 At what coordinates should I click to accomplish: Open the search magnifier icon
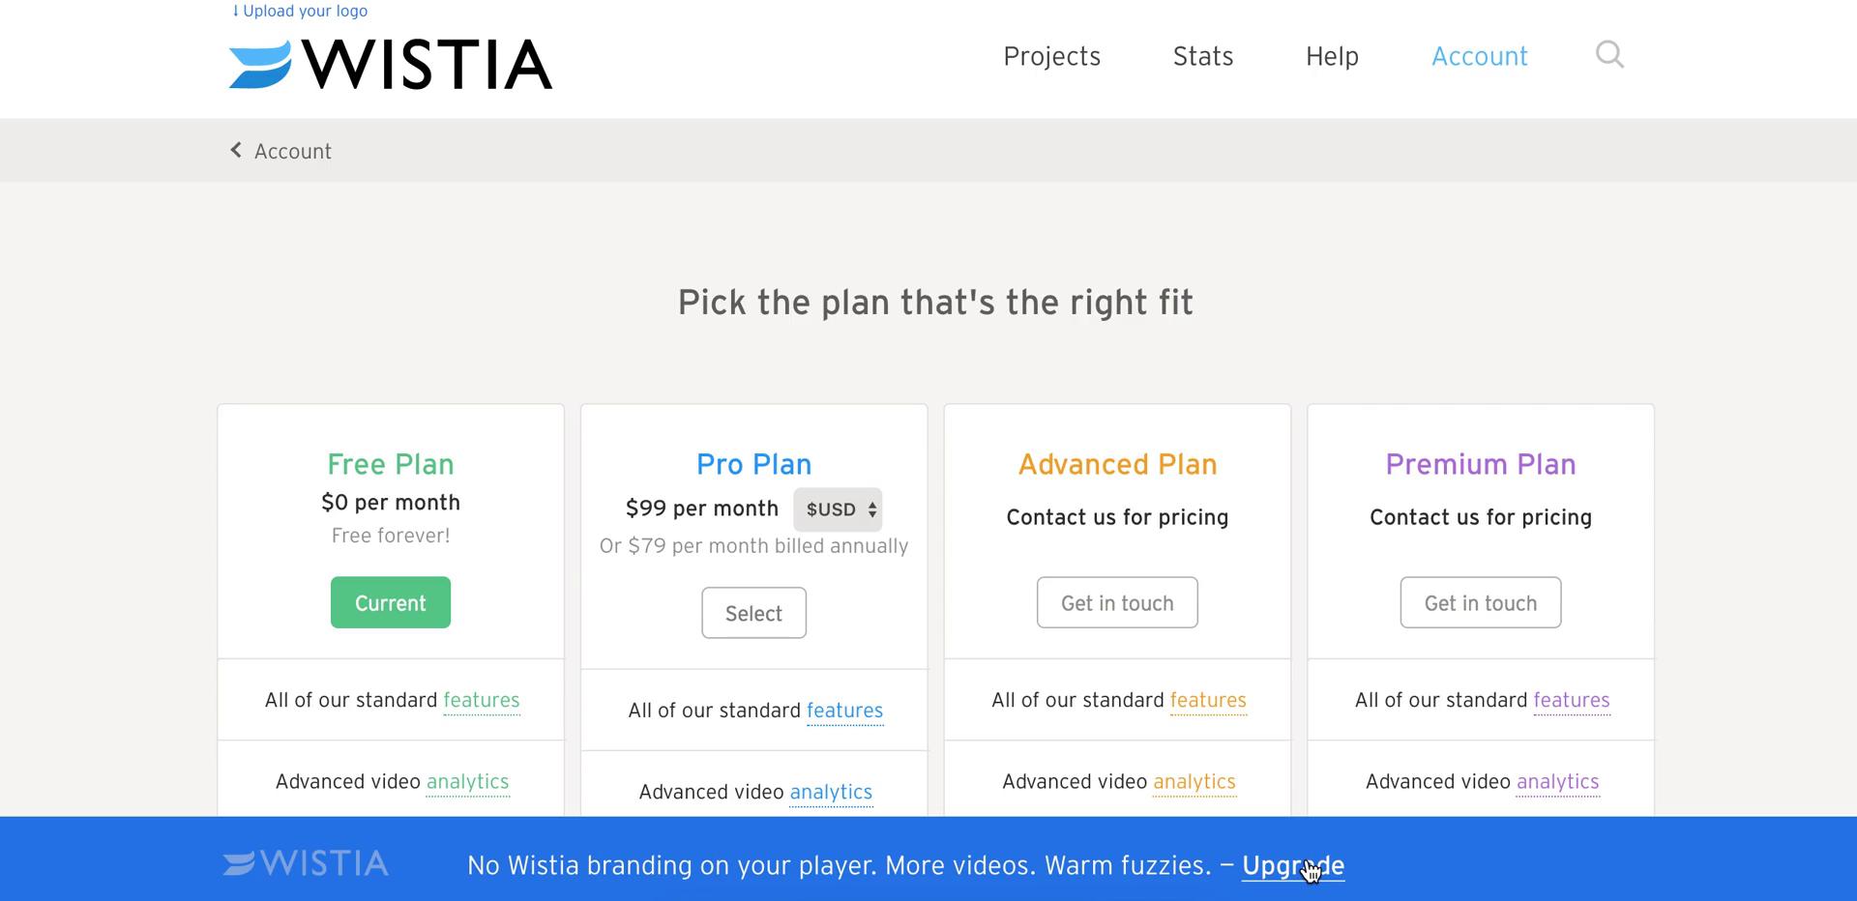[1609, 55]
